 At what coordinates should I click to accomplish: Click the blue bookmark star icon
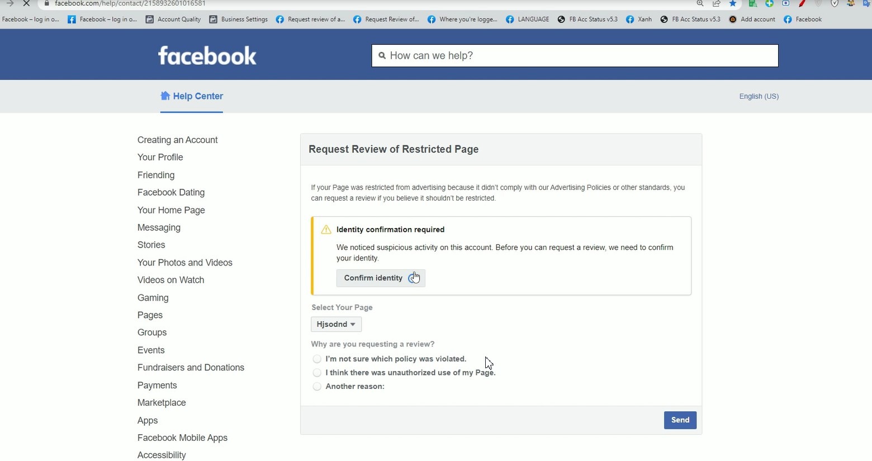(x=733, y=3)
